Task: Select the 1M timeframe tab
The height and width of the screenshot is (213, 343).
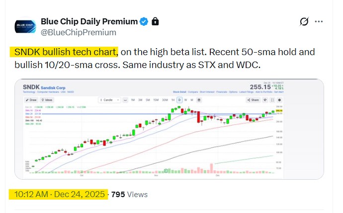Action: point(133,100)
